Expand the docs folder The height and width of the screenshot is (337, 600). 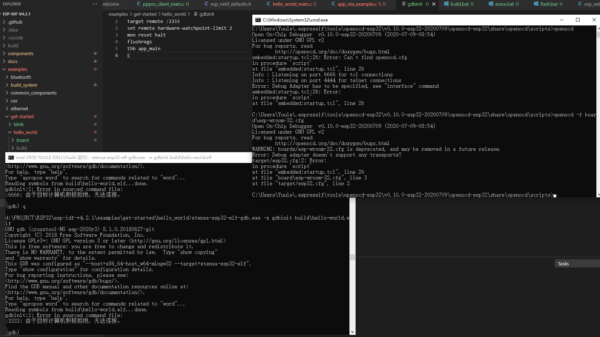(x=13, y=61)
